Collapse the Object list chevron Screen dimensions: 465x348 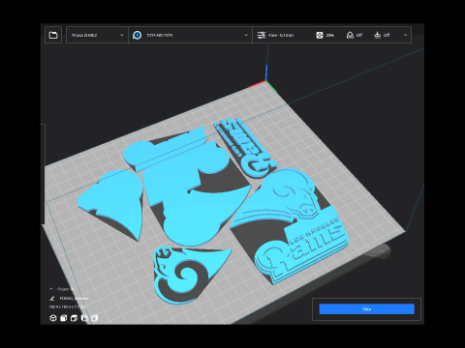(x=51, y=289)
